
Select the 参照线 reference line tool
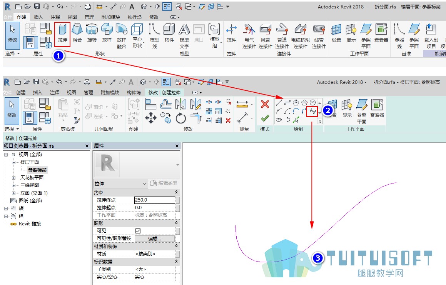(x=399, y=36)
